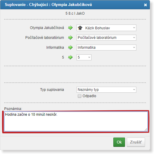Click the small arrow on the period 5 selector

(89, 57)
